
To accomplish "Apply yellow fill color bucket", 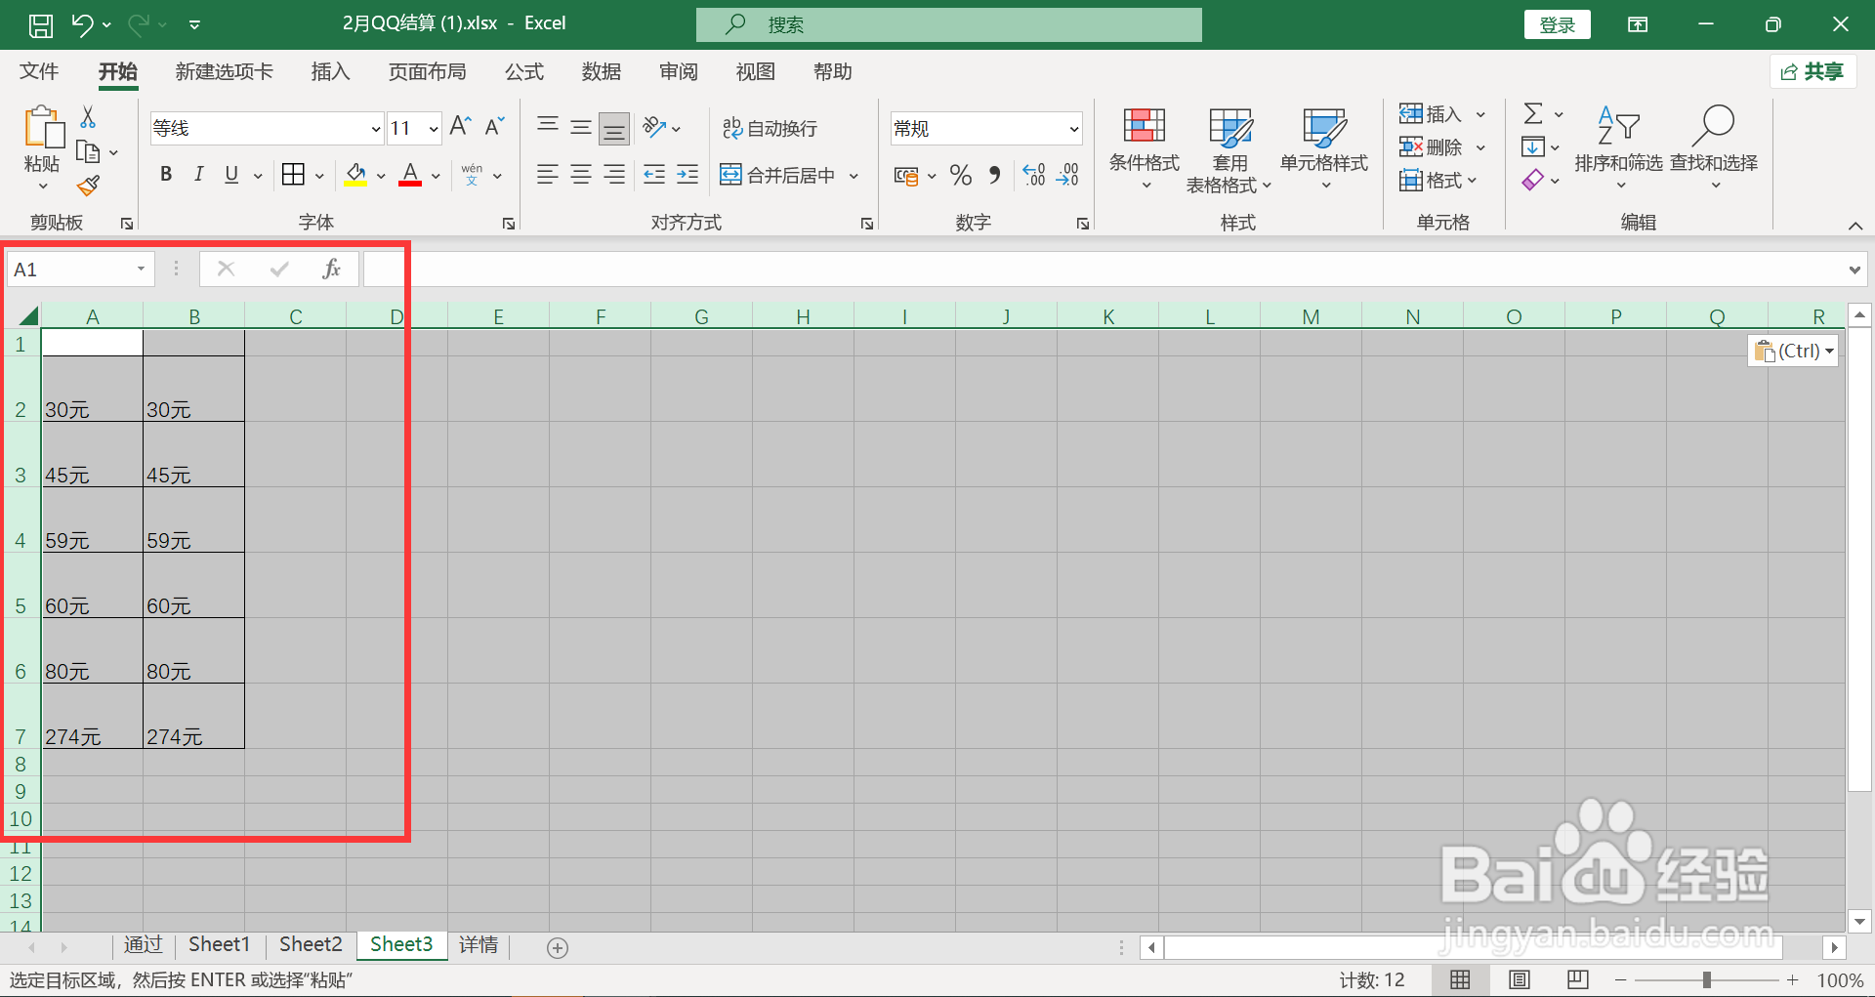I will [355, 175].
